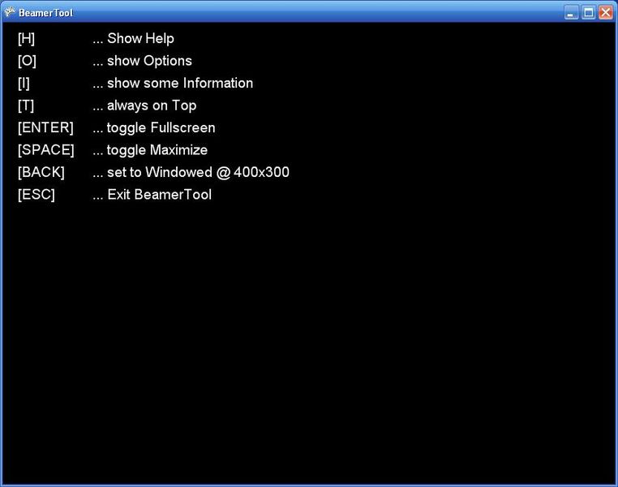Select the "show Options" line
The image size is (618, 487).
[142, 61]
